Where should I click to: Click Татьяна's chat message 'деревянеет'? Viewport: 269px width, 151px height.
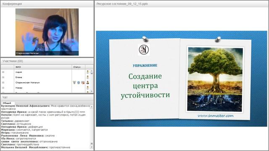click(15, 121)
